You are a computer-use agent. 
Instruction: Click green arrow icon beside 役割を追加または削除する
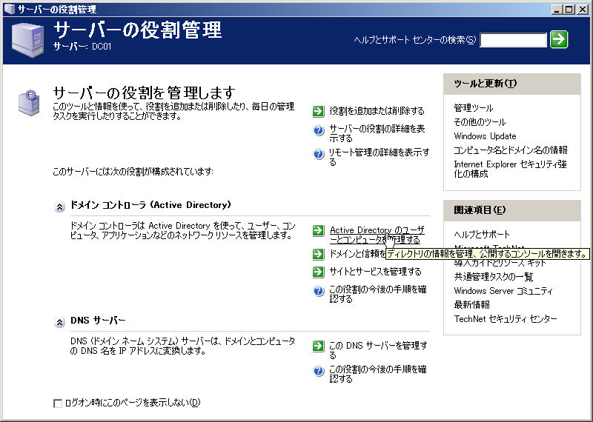(x=319, y=111)
